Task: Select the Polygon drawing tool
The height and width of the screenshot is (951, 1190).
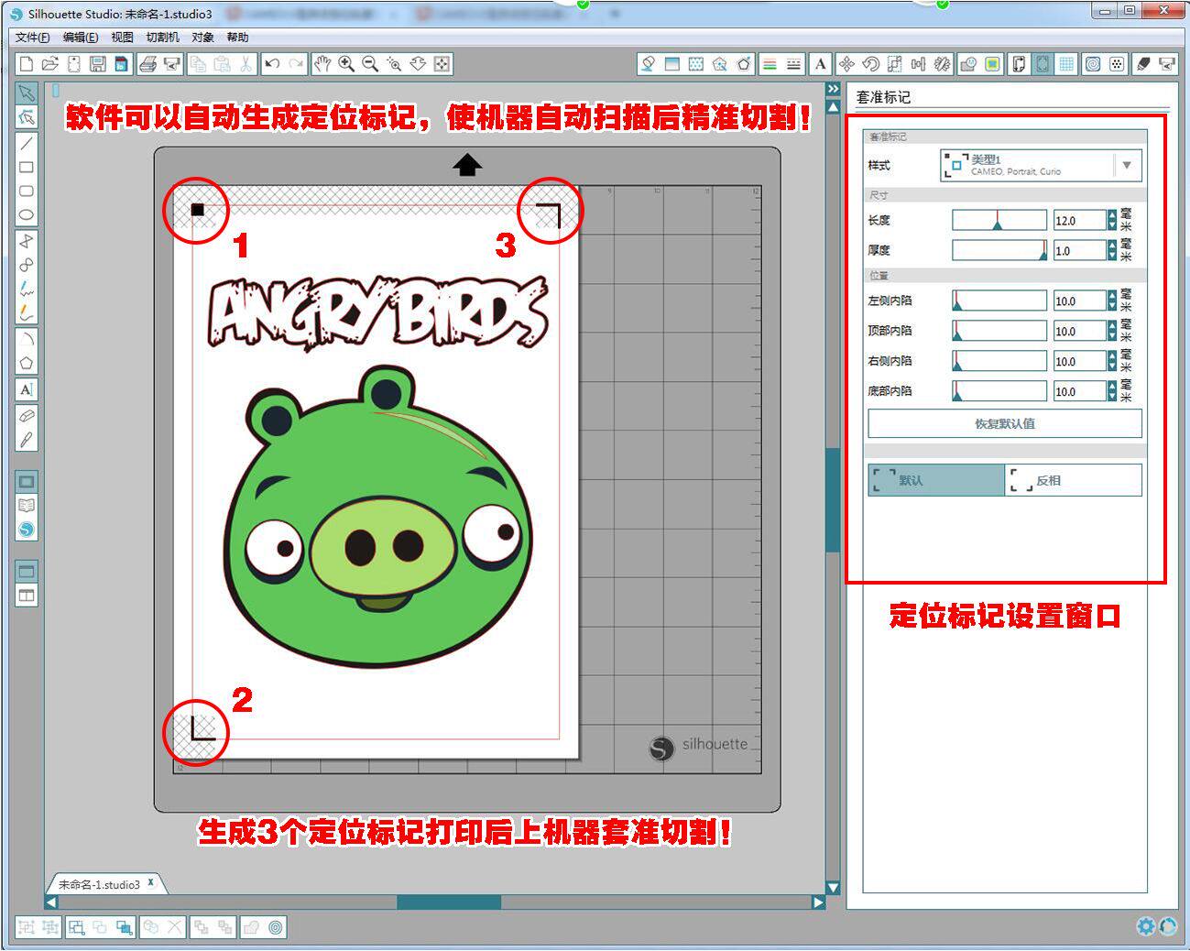Action: click(27, 241)
